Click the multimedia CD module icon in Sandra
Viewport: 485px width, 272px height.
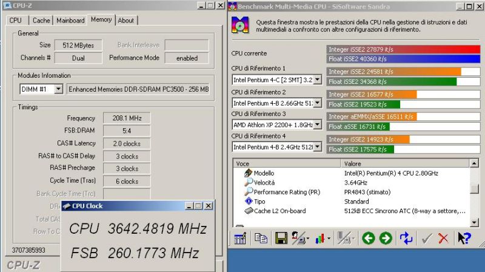coord(240,25)
